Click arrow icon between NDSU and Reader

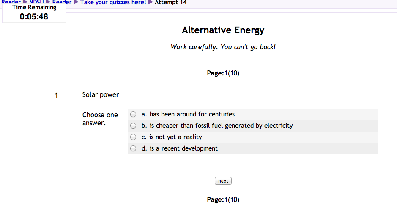[48, 3]
